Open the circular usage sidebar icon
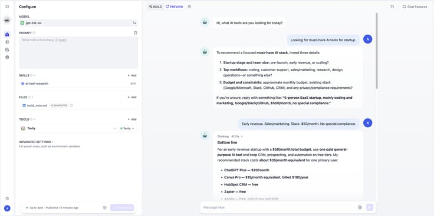The width and height of the screenshot is (434, 216). [7, 57]
